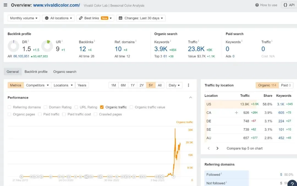297x186 pixels.
Task: Open the hamburger menu icon
Action: click(x=5, y=5)
